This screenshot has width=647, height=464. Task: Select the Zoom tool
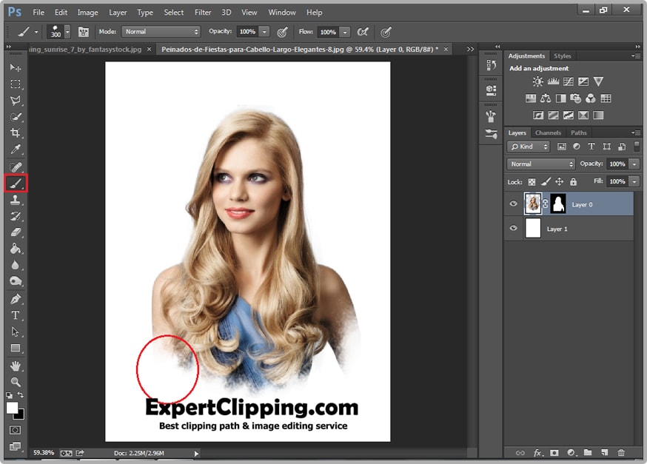tap(16, 382)
